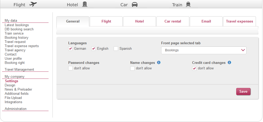Expand the Travel Management sidebar section

click(19, 69)
